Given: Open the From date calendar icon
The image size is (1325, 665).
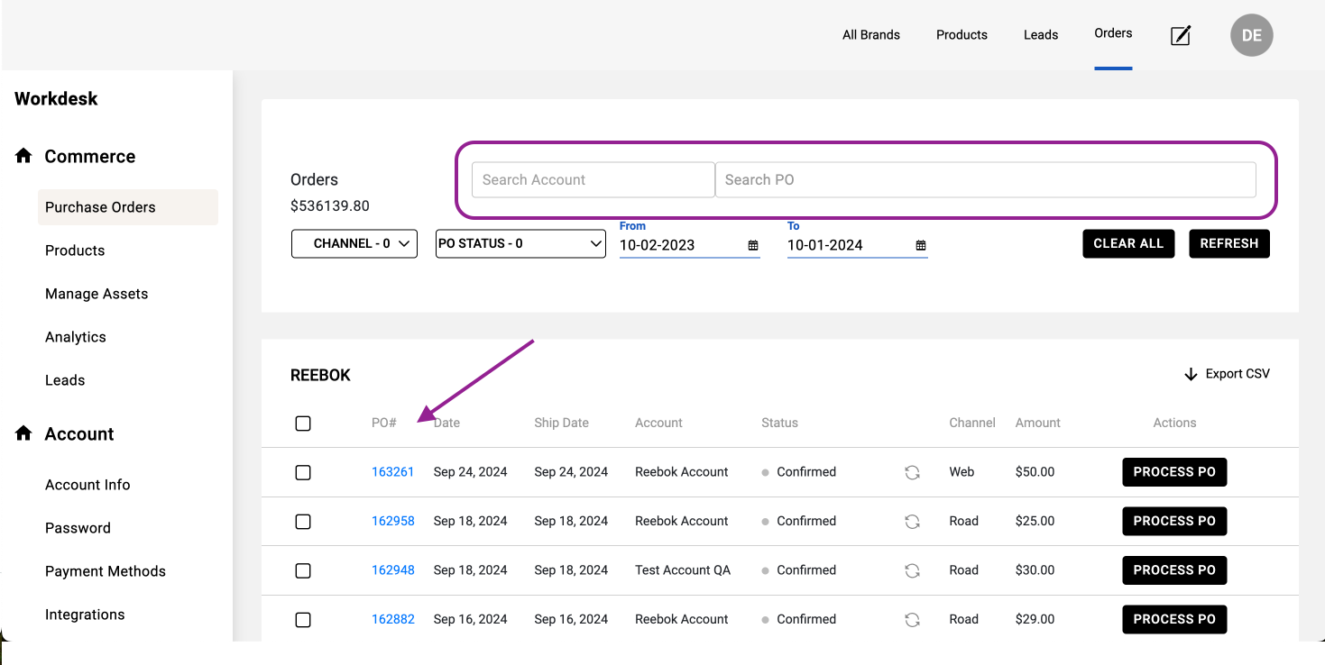Looking at the screenshot, I should pyautogui.click(x=753, y=245).
